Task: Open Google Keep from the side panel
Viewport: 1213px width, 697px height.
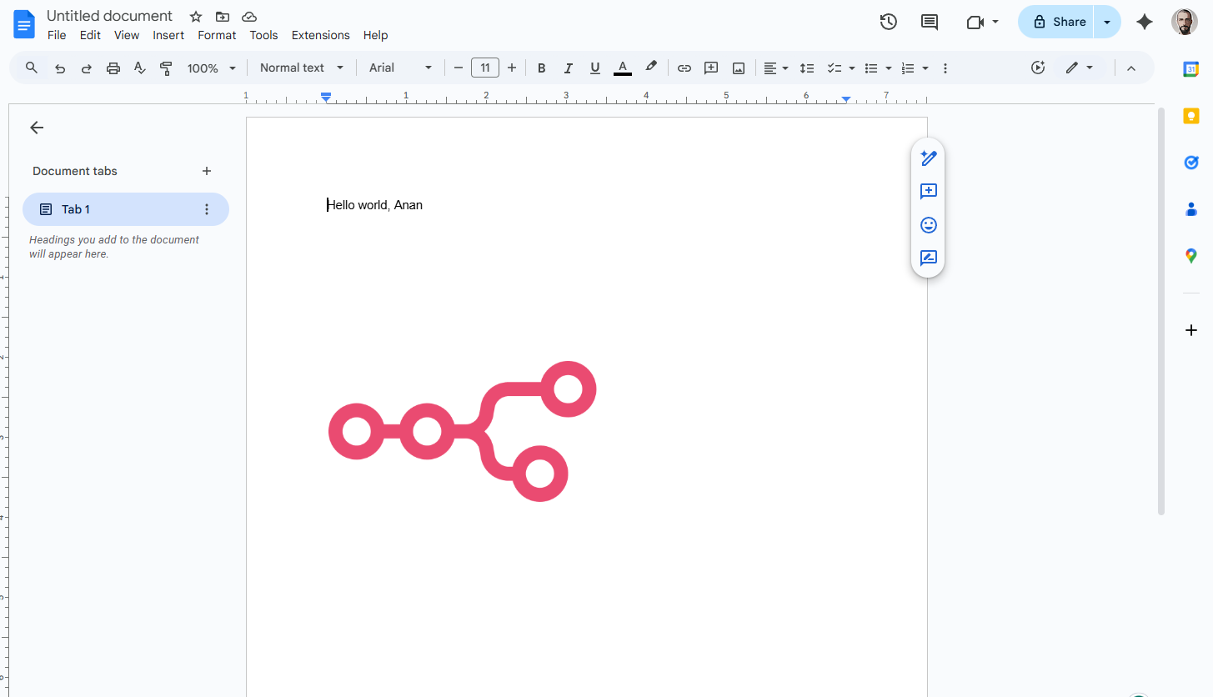Action: [1190, 116]
